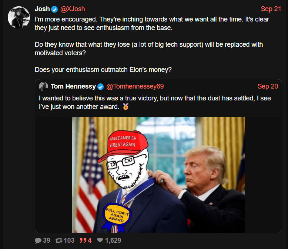The image size is (288, 249).
Task: Open the Sep 21 post timestamp
Action: [x=271, y=9]
